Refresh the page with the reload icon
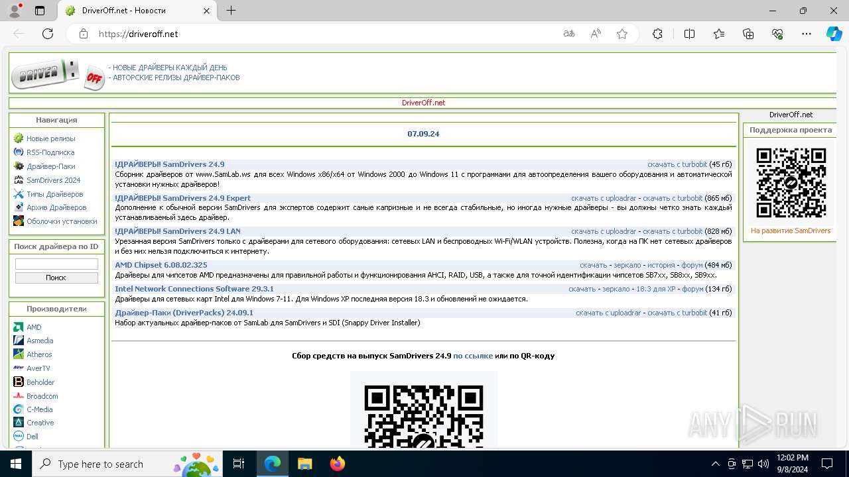The height and width of the screenshot is (477, 849). pyautogui.click(x=48, y=34)
